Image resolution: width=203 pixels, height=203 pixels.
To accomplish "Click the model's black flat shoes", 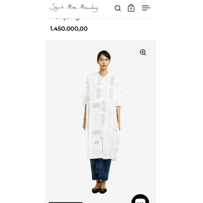I will [x=99, y=191].
